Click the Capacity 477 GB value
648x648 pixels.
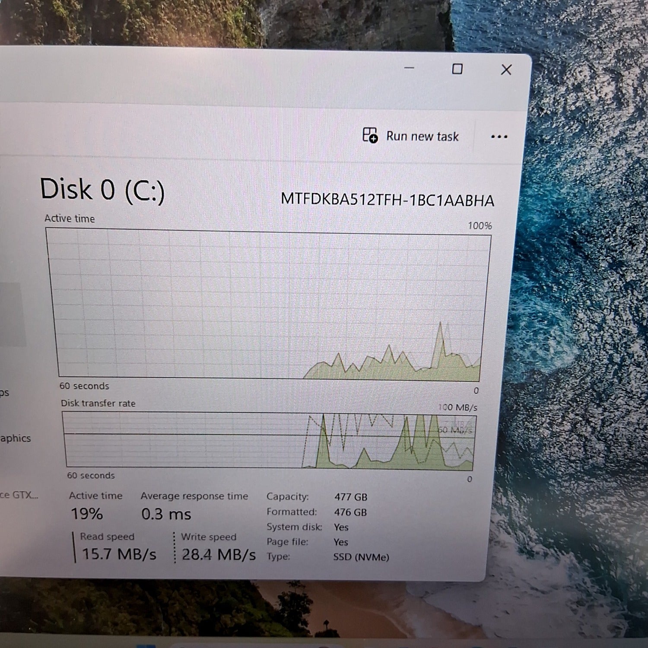point(350,497)
